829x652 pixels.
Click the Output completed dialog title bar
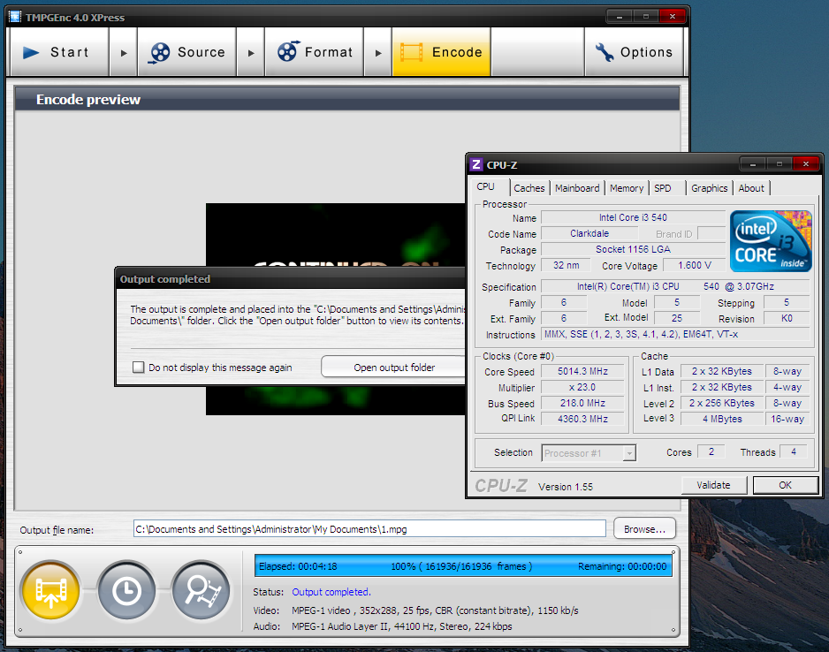290,278
